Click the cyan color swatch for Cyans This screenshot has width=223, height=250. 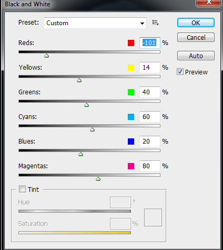point(131,117)
